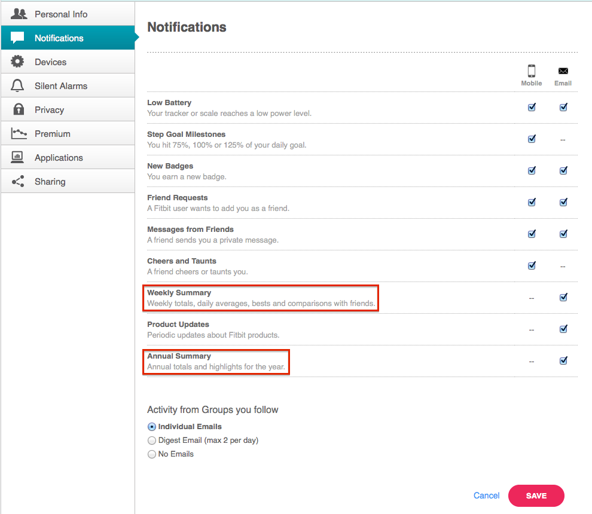Toggle Annual Summary email checkbox
This screenshot has height=514, width=592.
tap(563, 360)
